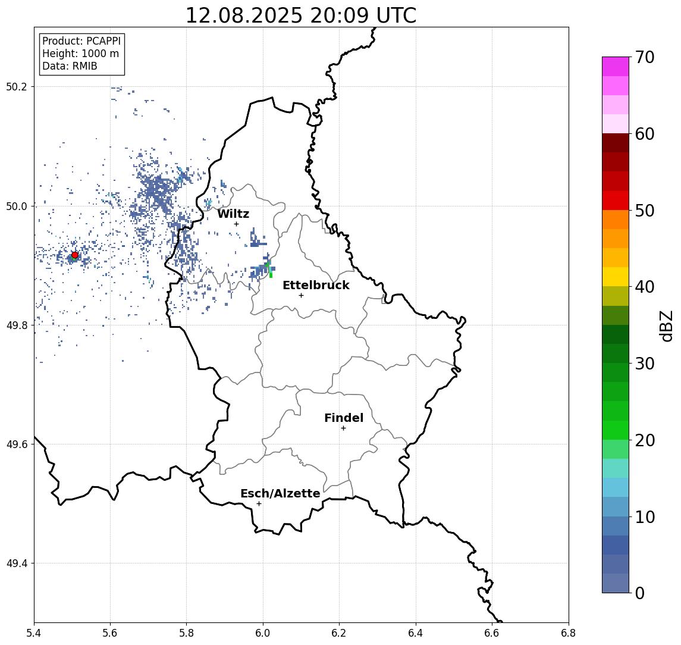Click the yellow colorbar segment just above the 40 tick

pyautogui.click(x=616, y=277)
